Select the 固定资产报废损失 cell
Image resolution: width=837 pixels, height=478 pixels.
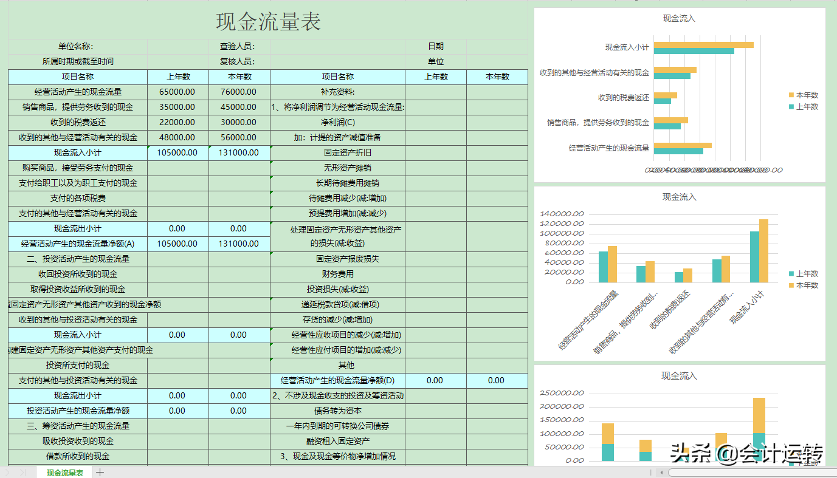[x=338, y=259]
